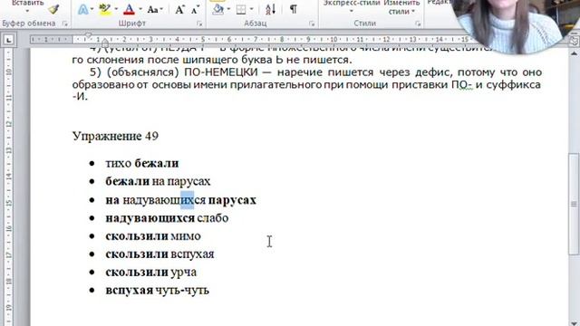Click vertical scrollbar down arrow
580x326 pixels.
point(574,322)
